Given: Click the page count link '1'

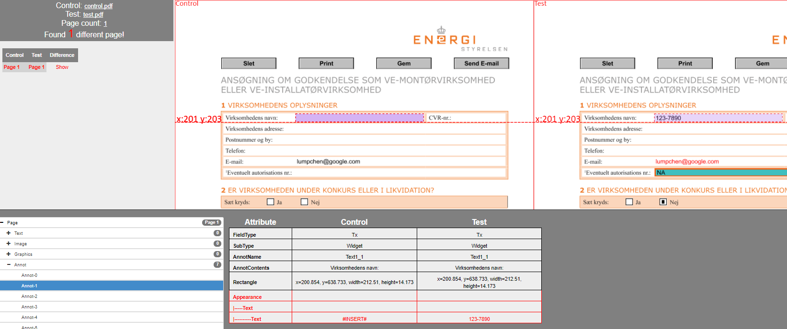Looking at the screenshot, I should point(105,24).
